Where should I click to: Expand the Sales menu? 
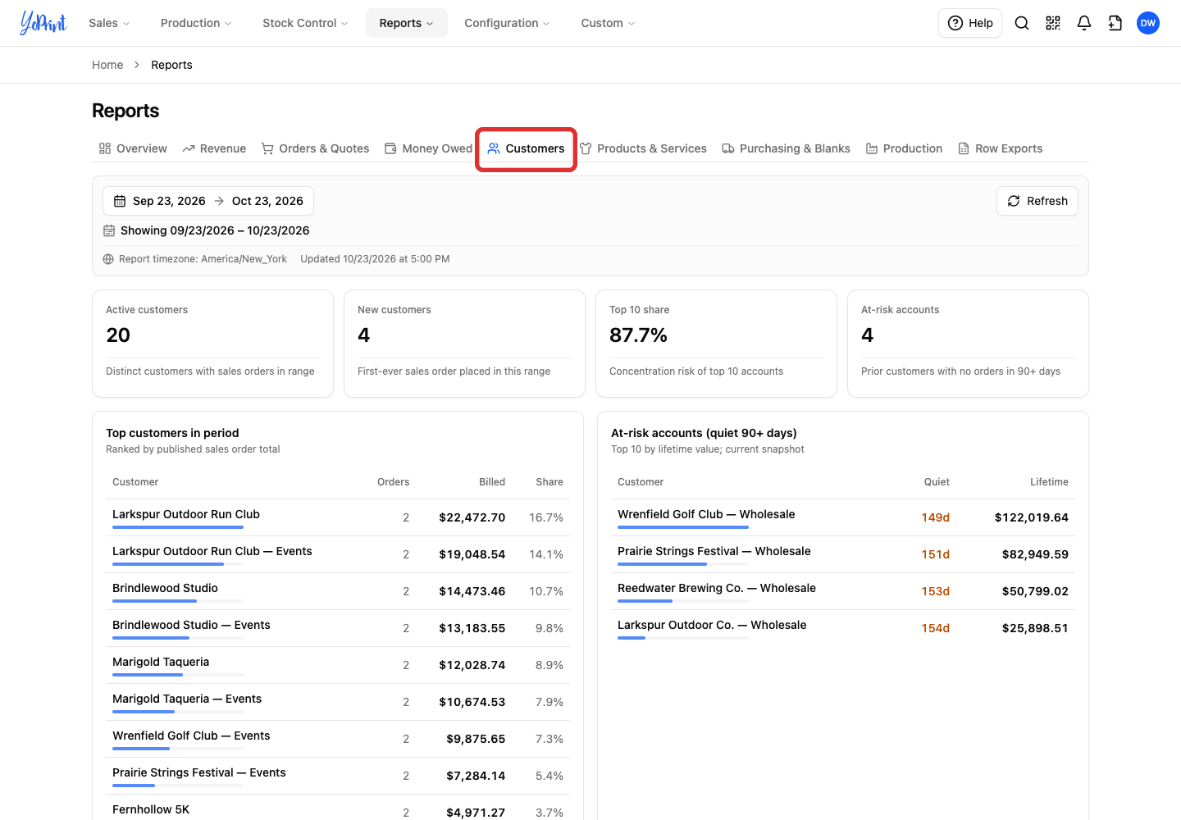(109, 23)
